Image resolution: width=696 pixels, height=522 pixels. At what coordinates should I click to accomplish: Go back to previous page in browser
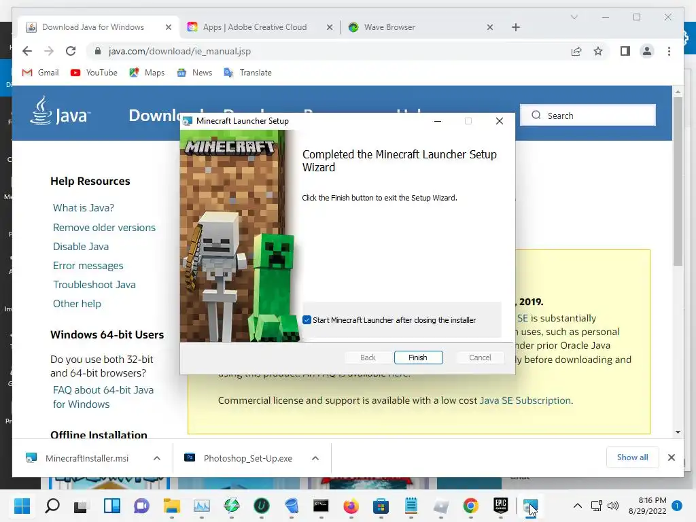point(27,51)
